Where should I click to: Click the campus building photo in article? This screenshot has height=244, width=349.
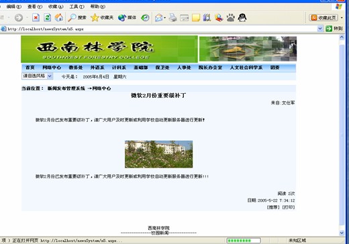click(x=159, y=154)
